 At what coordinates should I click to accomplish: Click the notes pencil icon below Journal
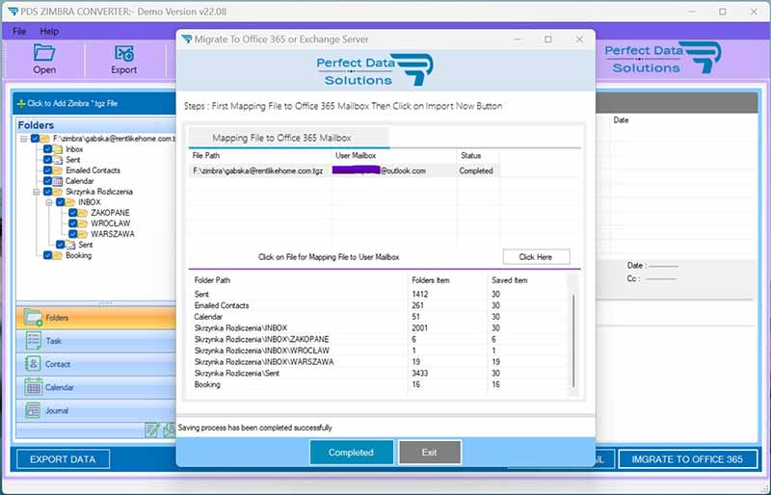152,430
